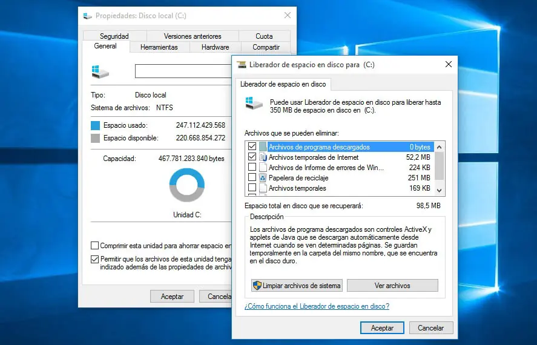Click the scrollbar thumb of files list
Screen dimensions: 537x345
[440, 166]
